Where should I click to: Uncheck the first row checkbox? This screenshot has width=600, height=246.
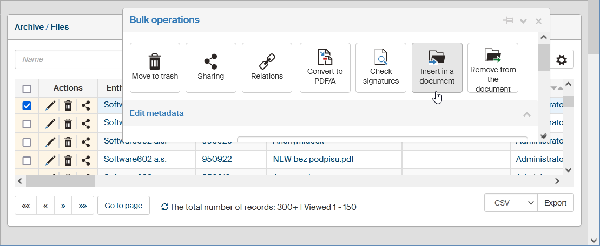click(x=27, y=106)
